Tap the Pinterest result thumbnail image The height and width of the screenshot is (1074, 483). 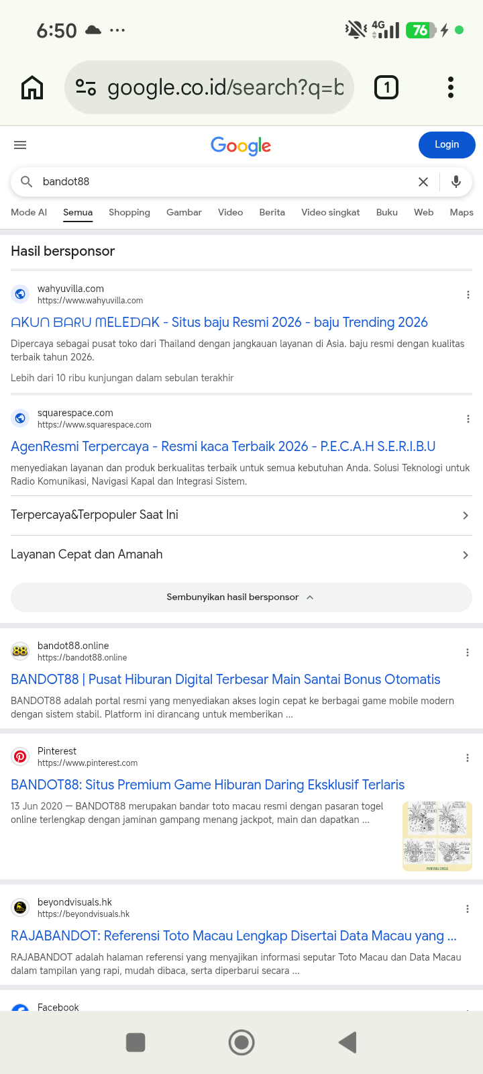437,836
